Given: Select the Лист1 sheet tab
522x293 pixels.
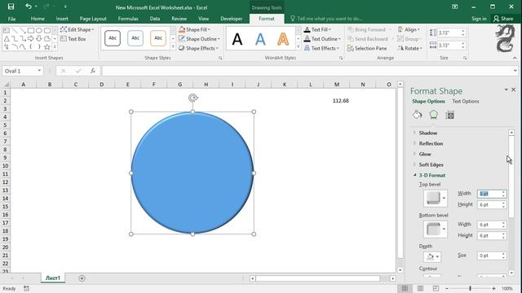Looking at the screenshot, I should (x=53, y=278).
